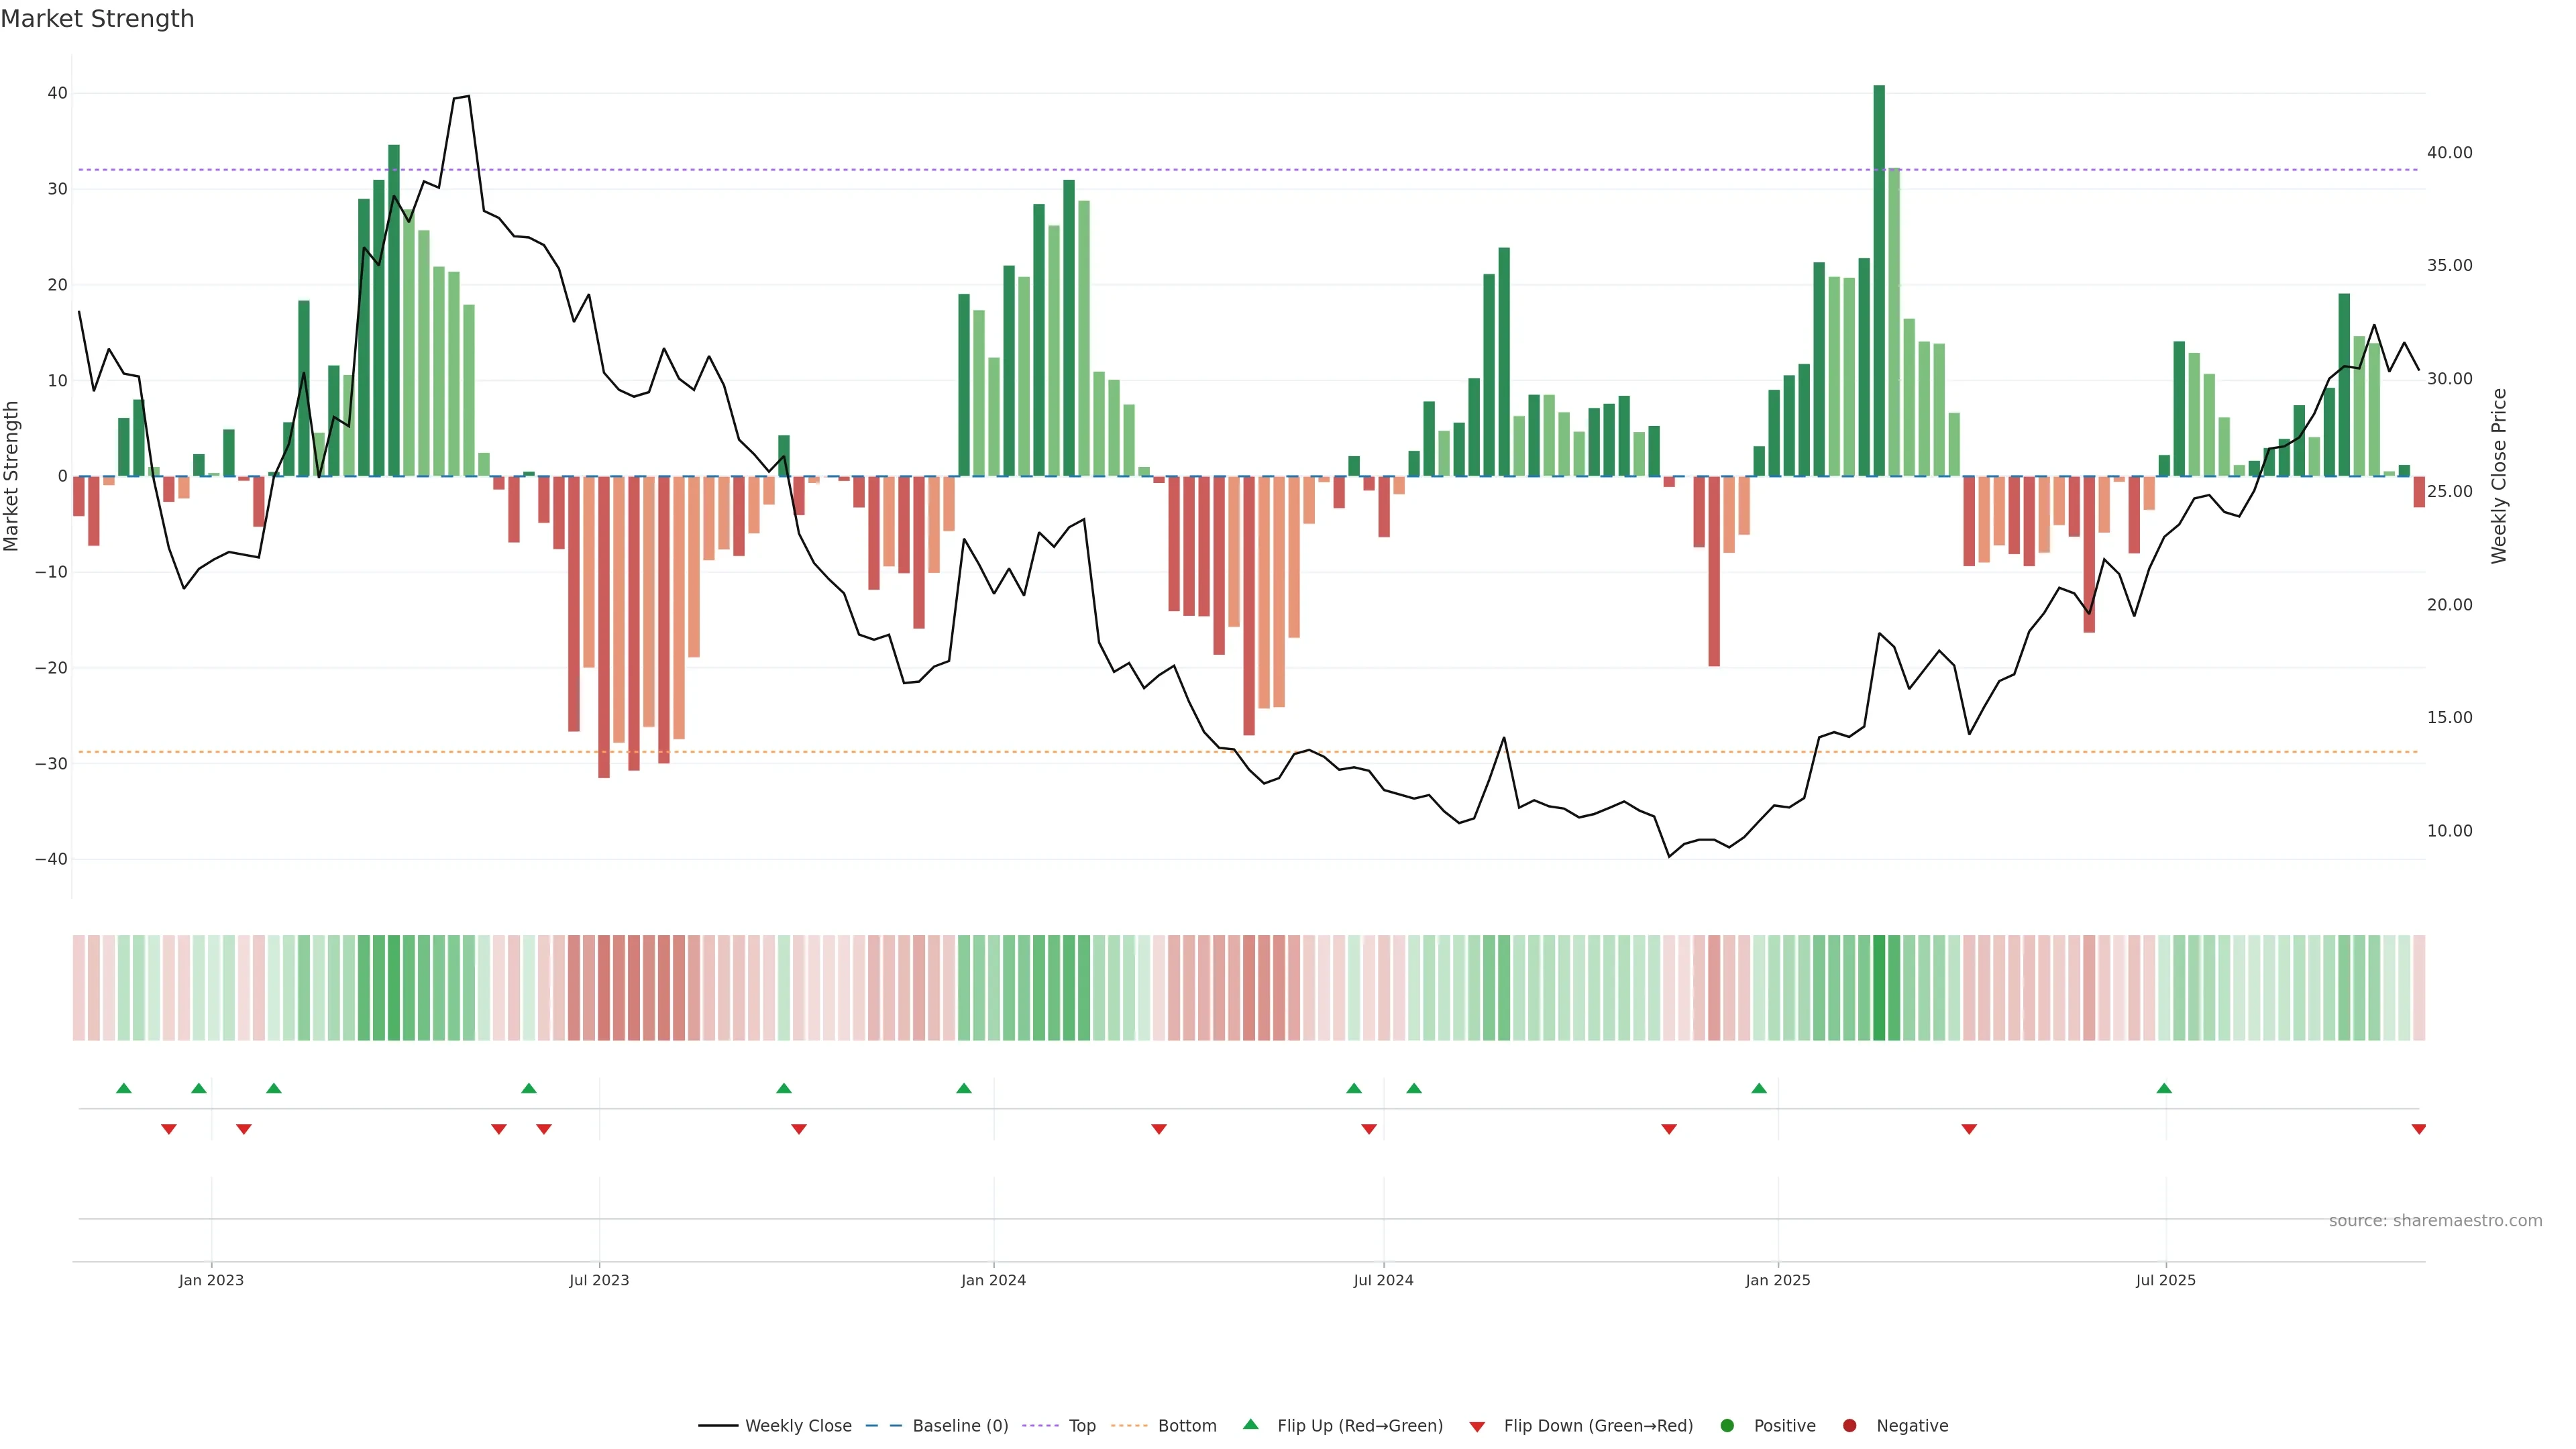
Task: Click the Market Strength chart title
Action: coord(97,19)
